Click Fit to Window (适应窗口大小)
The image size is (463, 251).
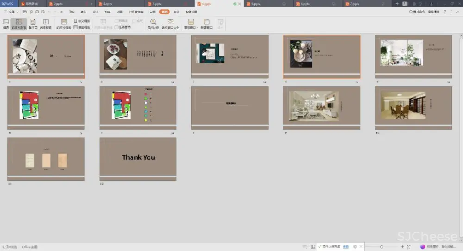click(x=170, y=24)
